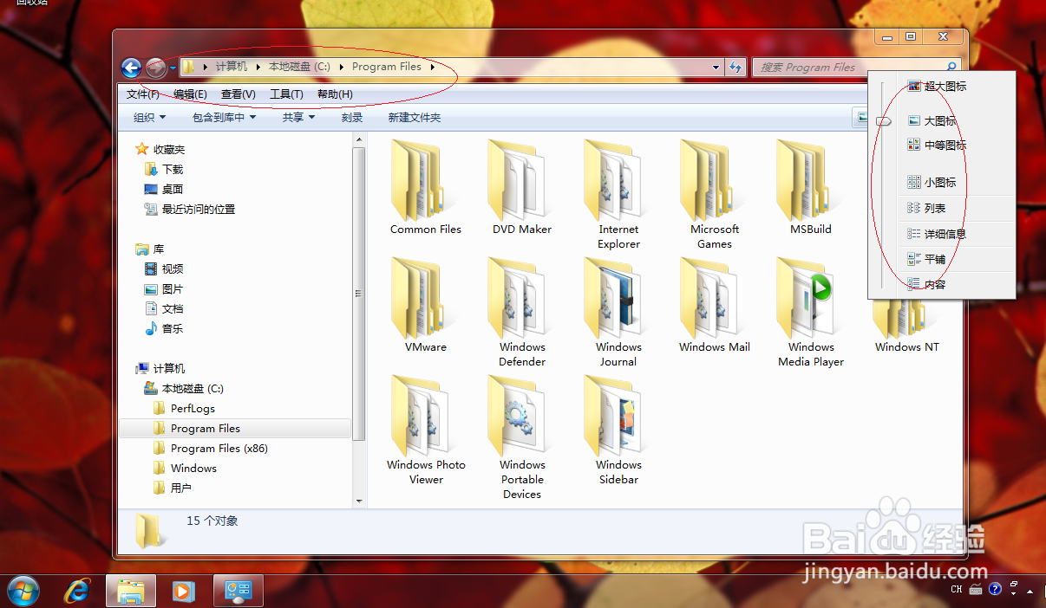Select the Internet Explorer folder icon
The height and width of the screenshot is (608, 1046).
[x=618, y=178]
